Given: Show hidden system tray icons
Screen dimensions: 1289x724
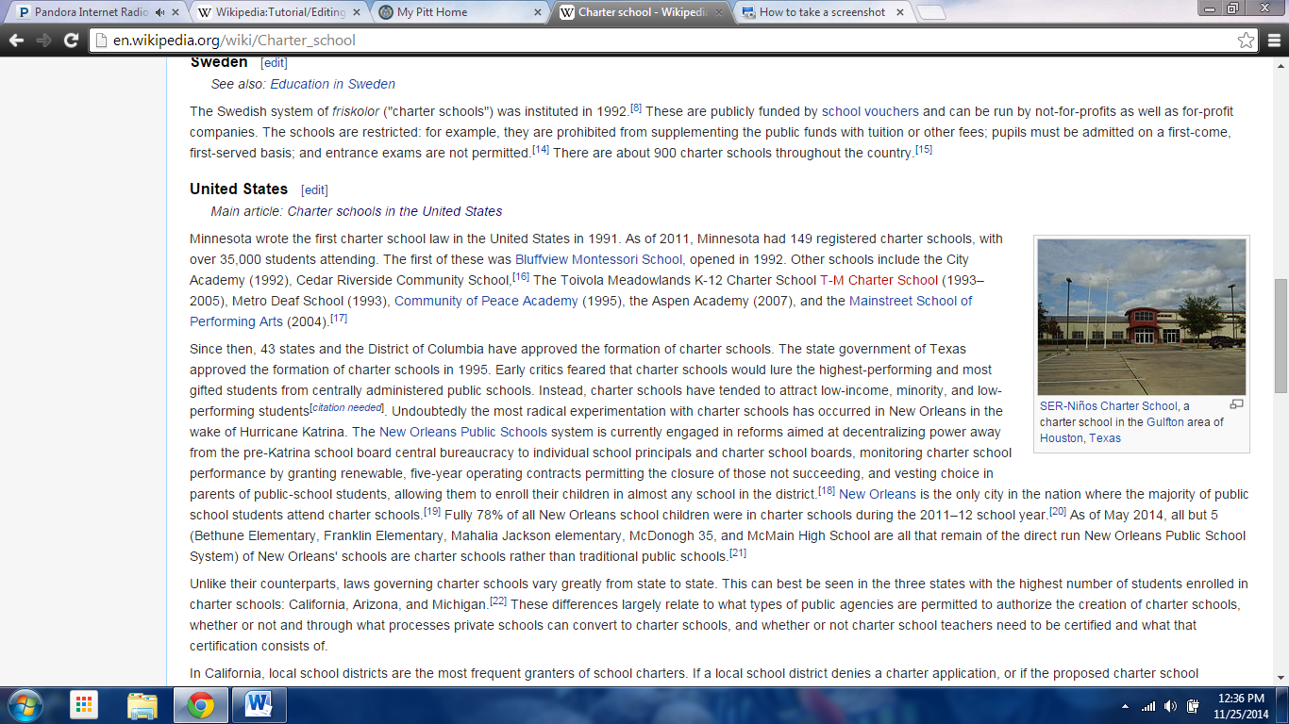Looking at the screenshot, I should [x=1125, y=706].
